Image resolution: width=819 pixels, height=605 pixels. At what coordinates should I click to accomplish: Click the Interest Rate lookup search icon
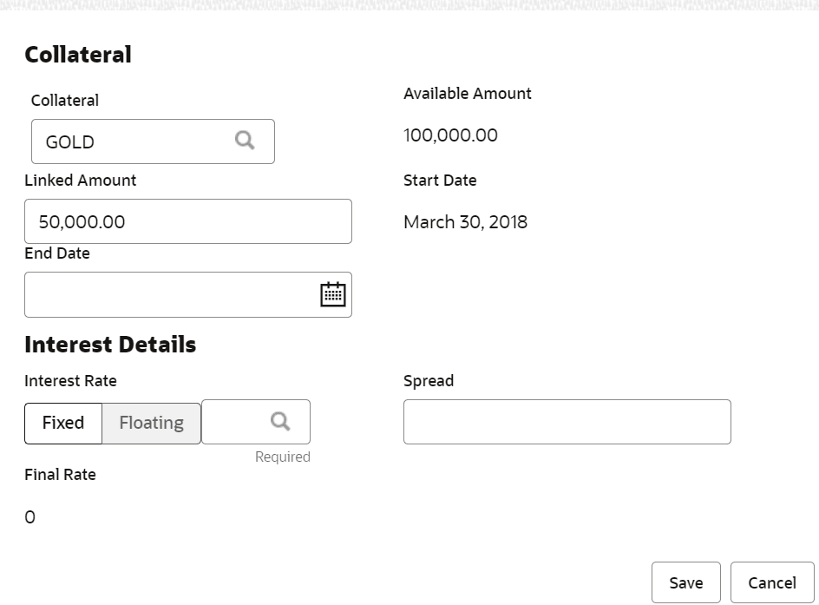(280, 422)
